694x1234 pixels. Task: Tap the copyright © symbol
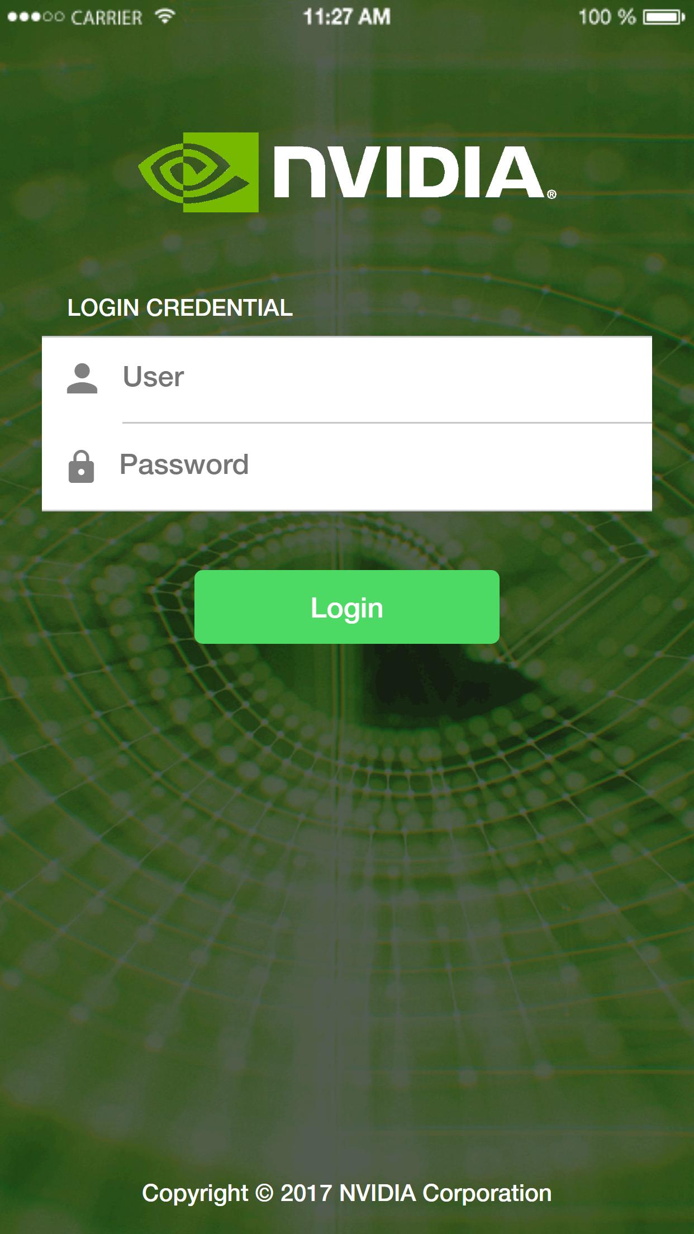[x=264, y=1193]
